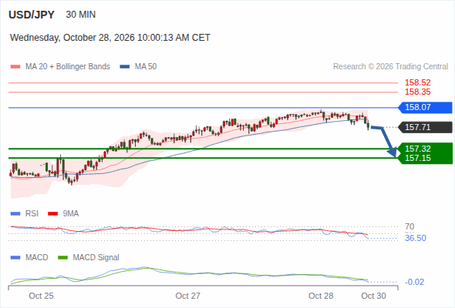Click the blue downward forecast arrow

(385, 142)
